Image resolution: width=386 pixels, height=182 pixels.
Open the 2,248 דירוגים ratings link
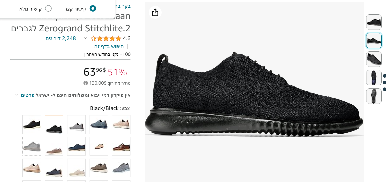point(61,38)
